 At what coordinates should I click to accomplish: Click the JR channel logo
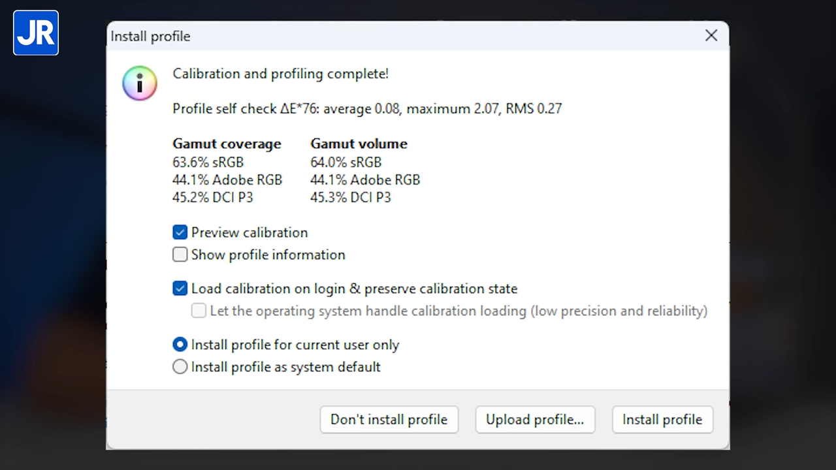click(x=36, y=33)
